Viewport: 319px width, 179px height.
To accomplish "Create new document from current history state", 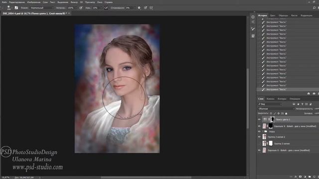I will (x=309, y=93).
